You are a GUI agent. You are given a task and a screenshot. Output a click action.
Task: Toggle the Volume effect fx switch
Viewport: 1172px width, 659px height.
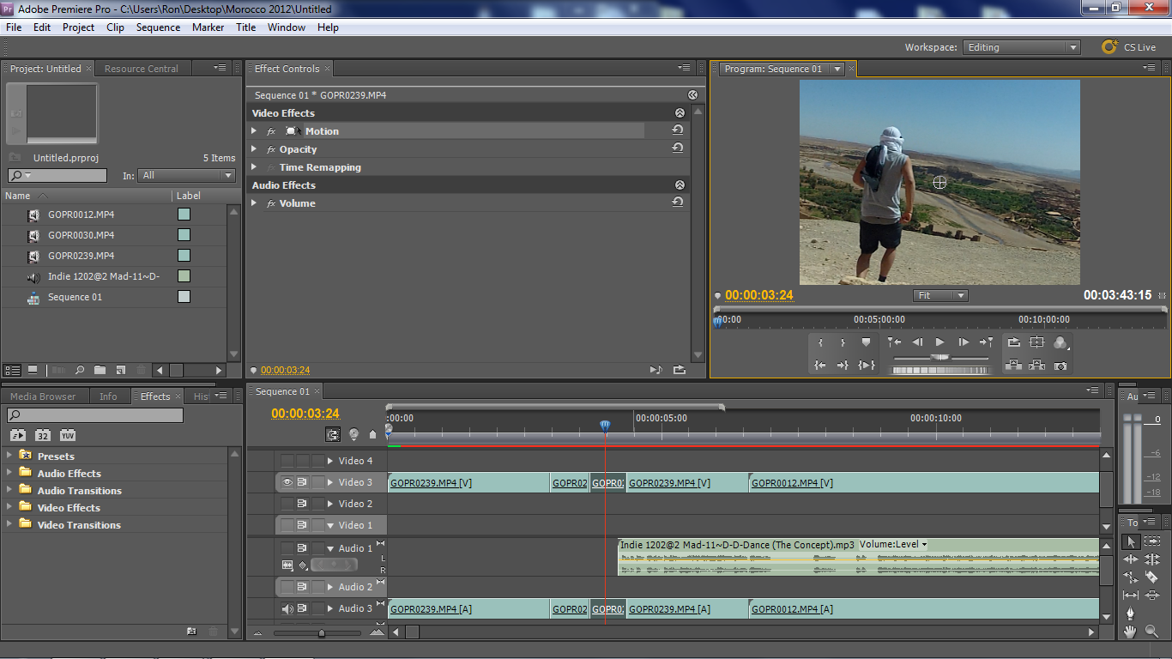[271, 203]
